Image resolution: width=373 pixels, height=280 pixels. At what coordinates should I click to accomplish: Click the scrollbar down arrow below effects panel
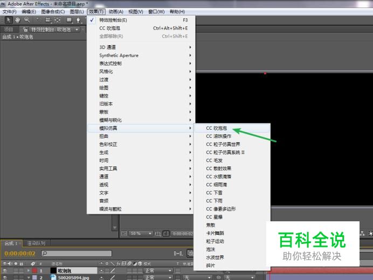point(115,227)
